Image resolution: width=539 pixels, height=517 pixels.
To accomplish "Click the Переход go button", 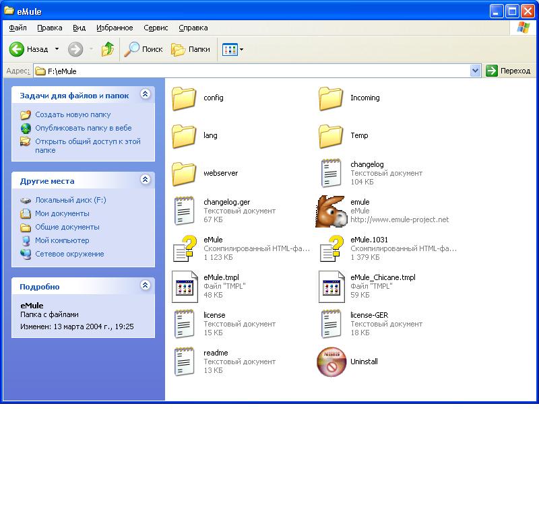I will pyautogui.click(x=508, y=71).
